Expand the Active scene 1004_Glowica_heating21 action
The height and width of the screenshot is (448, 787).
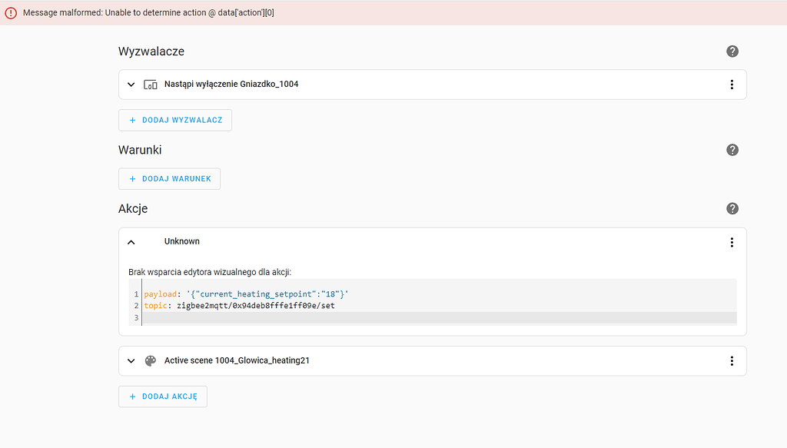coord(131,360)
